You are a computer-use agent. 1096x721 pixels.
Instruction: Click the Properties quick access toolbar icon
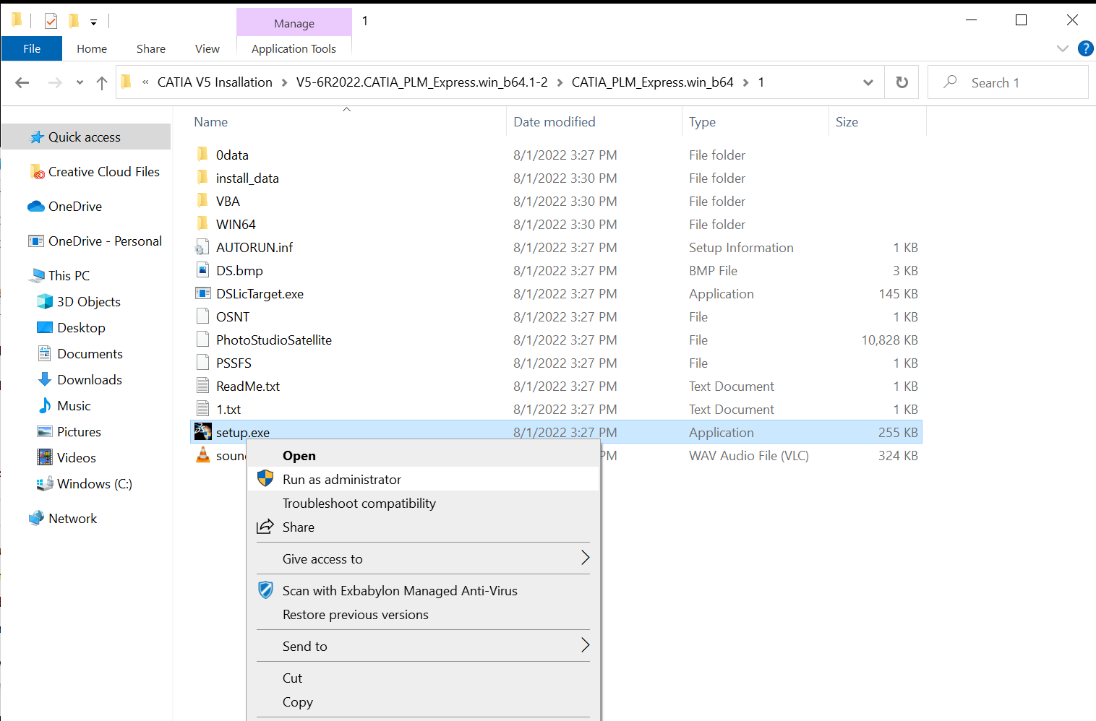pos(51,21)
